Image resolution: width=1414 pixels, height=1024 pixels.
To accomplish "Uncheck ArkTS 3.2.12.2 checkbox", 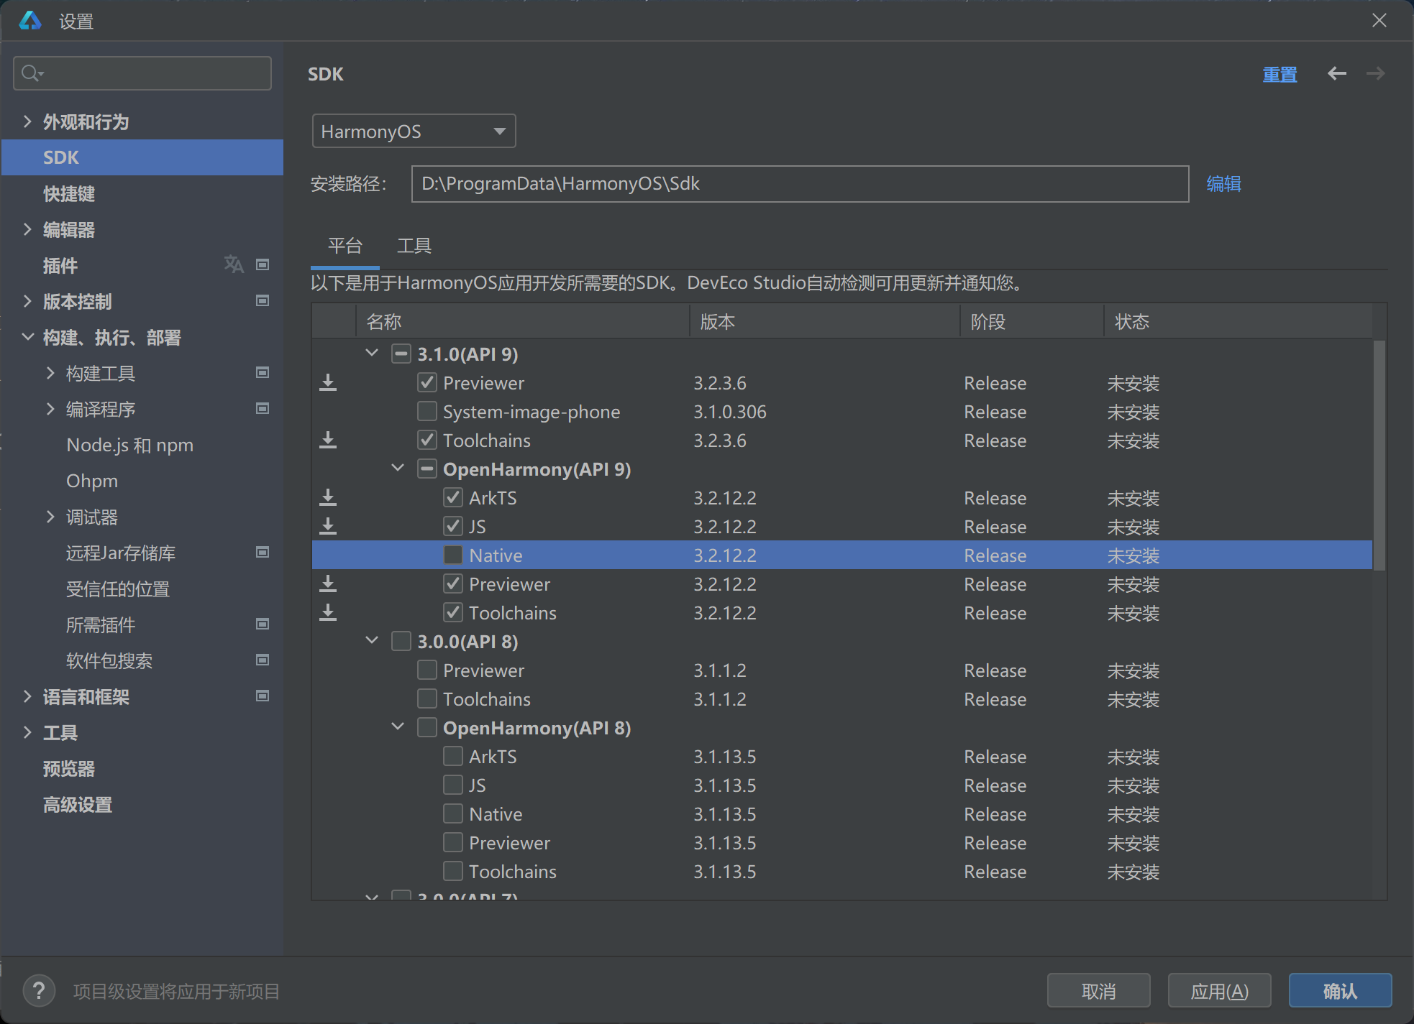I will pyautogui.click(x=453, y=497).
